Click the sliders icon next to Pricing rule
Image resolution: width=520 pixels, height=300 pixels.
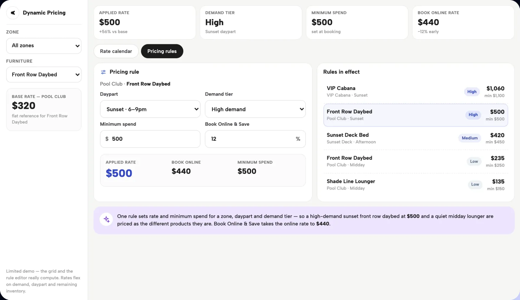click(103, 72)
